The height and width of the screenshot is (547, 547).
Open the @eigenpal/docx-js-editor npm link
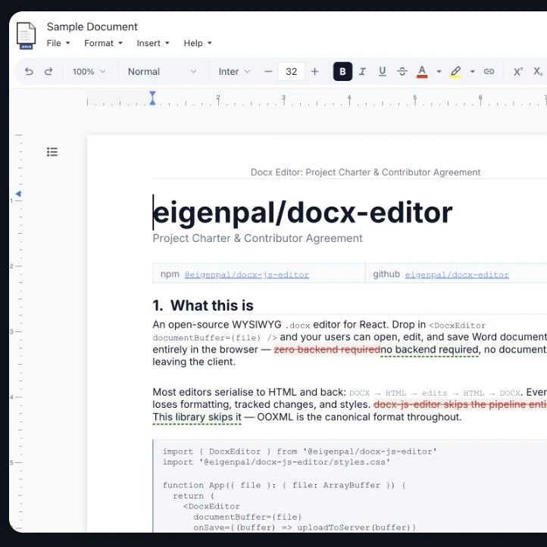tap(246, 275)
